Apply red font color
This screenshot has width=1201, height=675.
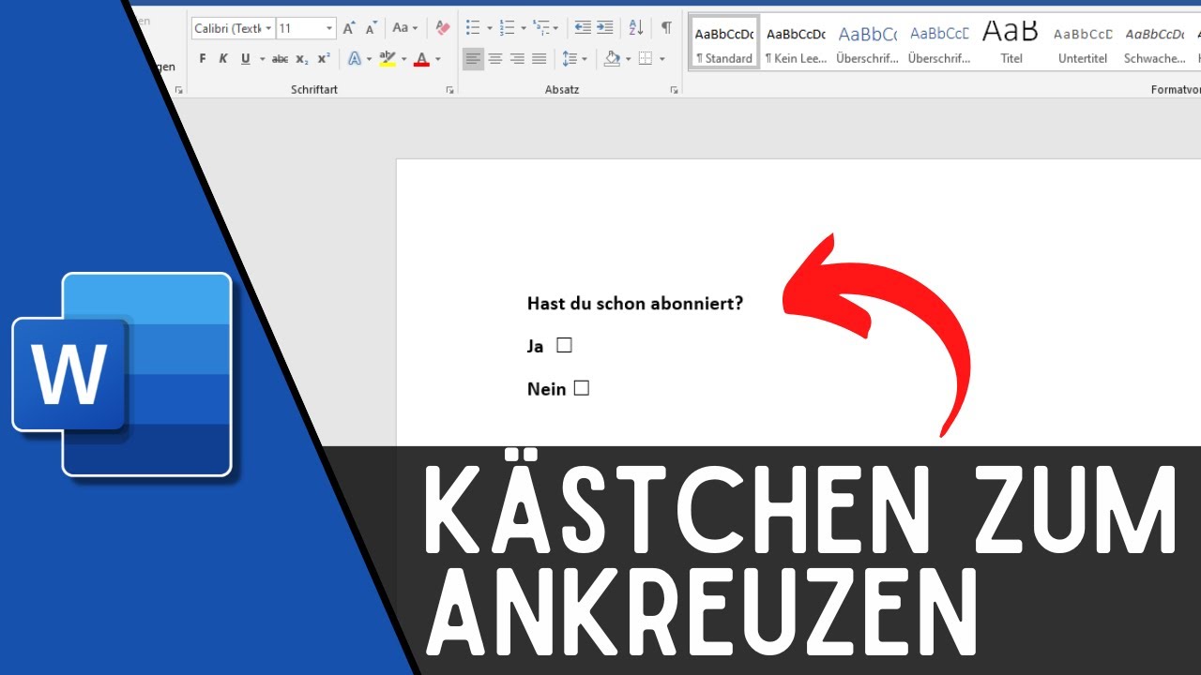[421, 59]
